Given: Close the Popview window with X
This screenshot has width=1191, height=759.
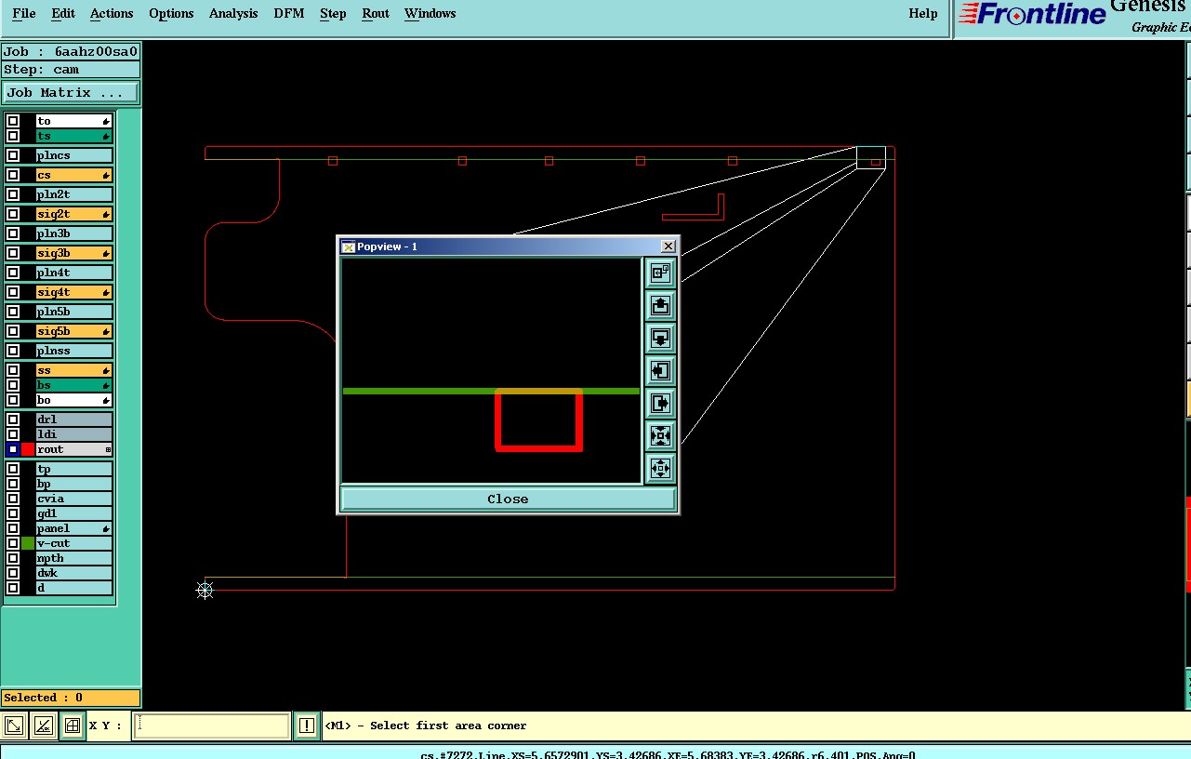Looking at the screenshot, I should [x=668, y=246].
